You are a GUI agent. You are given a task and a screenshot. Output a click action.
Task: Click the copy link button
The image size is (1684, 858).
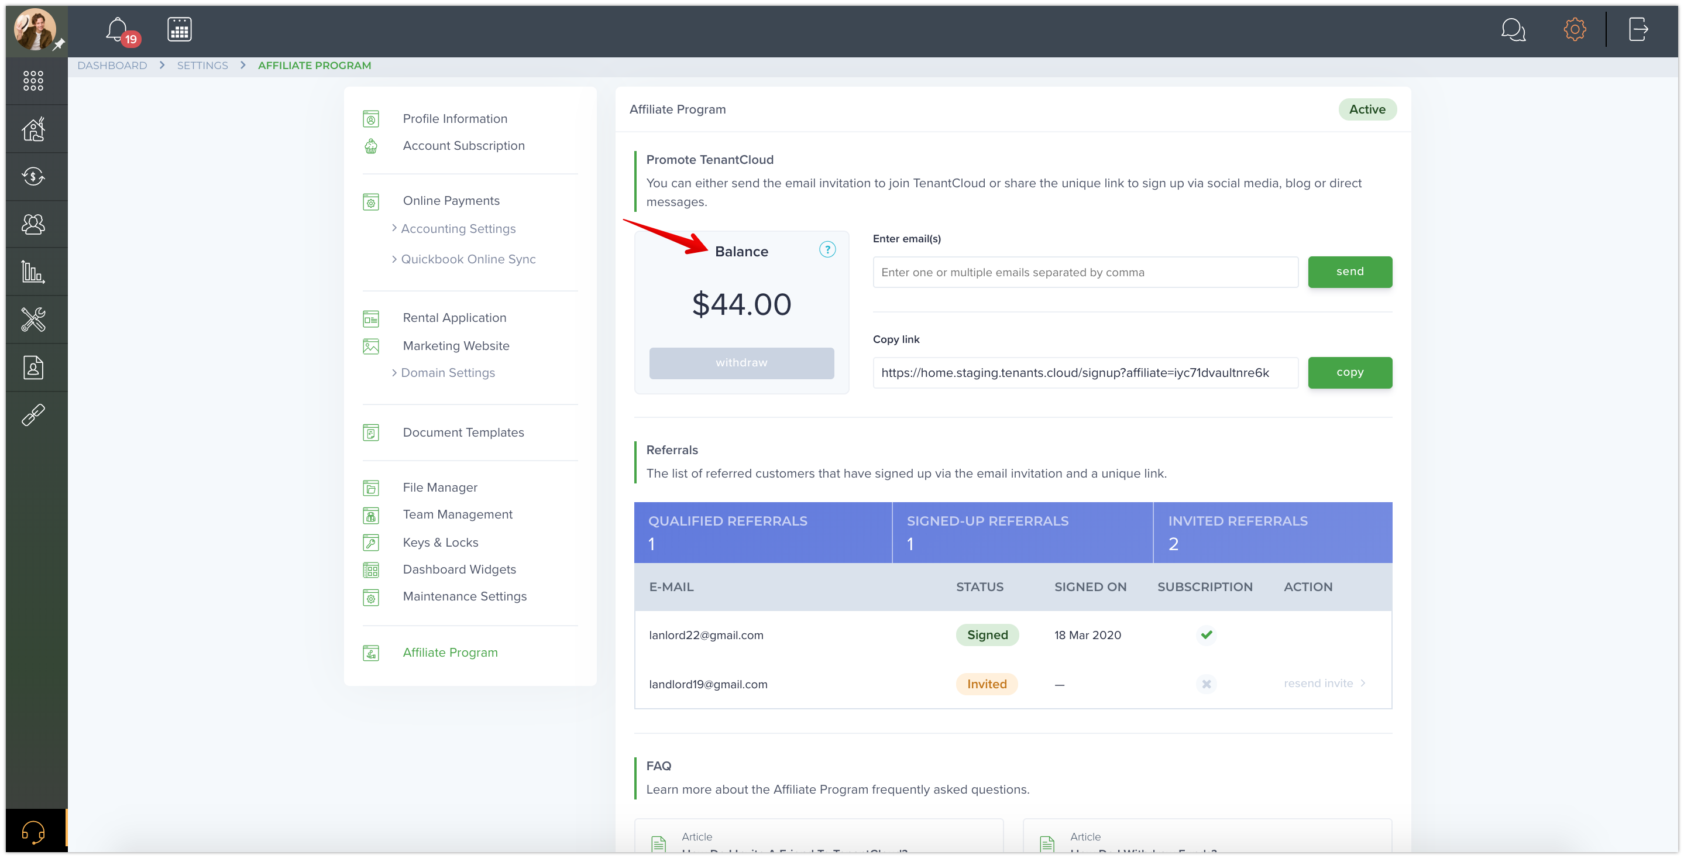1349,372
